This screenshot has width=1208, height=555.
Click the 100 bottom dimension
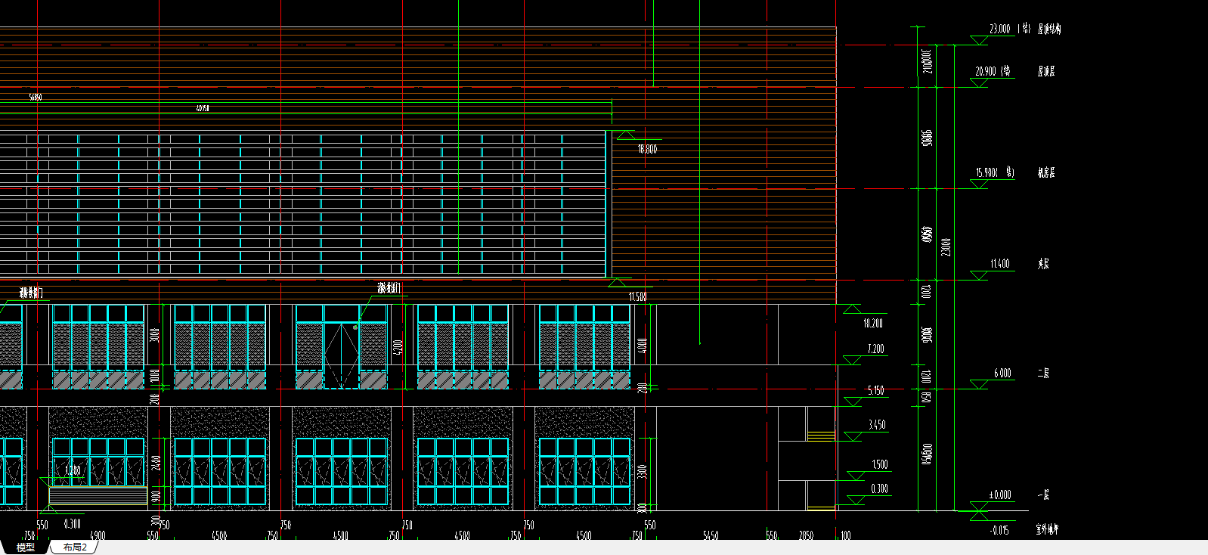[x=845, y=535]
